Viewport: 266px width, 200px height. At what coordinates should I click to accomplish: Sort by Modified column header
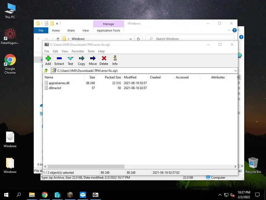click(135, 77)
